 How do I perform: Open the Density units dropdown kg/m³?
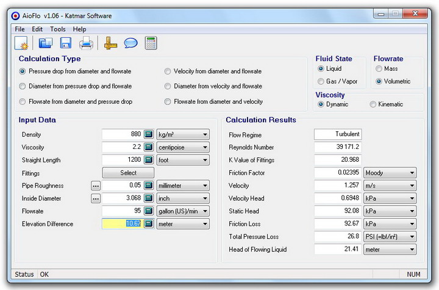183,134
